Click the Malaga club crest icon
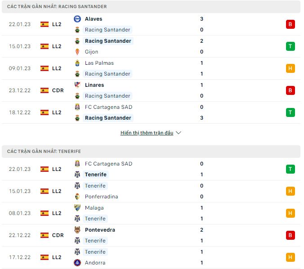This screenshot has width=304, height=269. tap(77, 208)
